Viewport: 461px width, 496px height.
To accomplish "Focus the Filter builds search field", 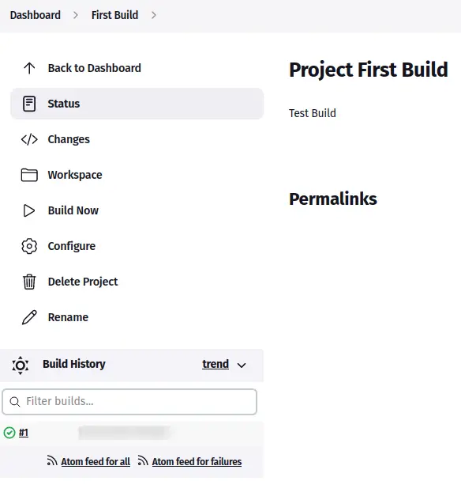I will click(x=129, y=402).
